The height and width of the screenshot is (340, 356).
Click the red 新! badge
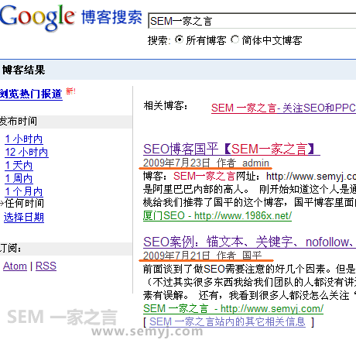pos(70,91)
